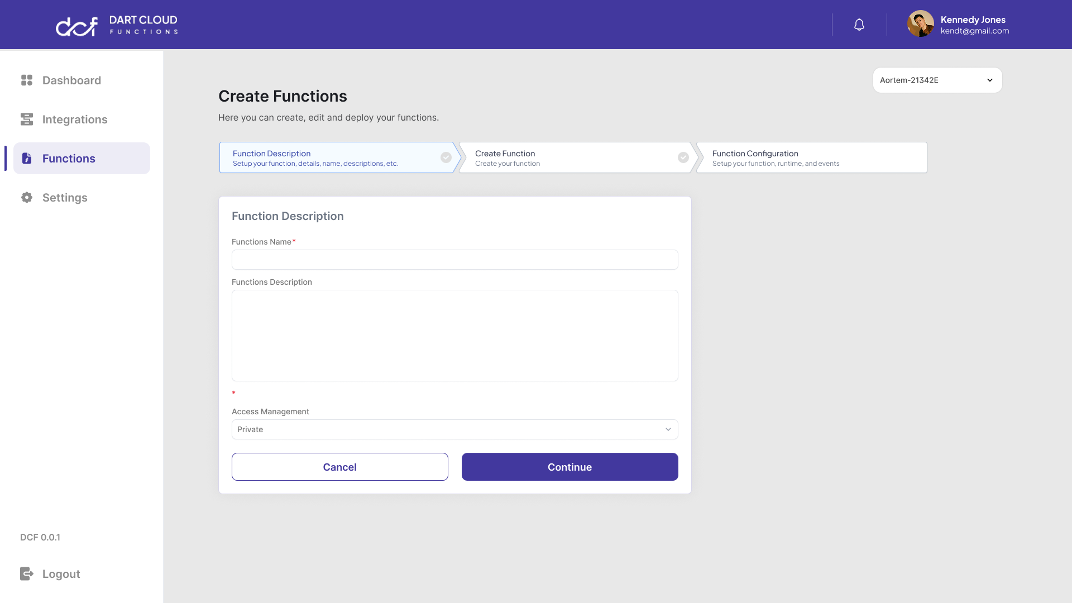
Task: Open Settings from the sidebar menu
Action: point(65,197)
